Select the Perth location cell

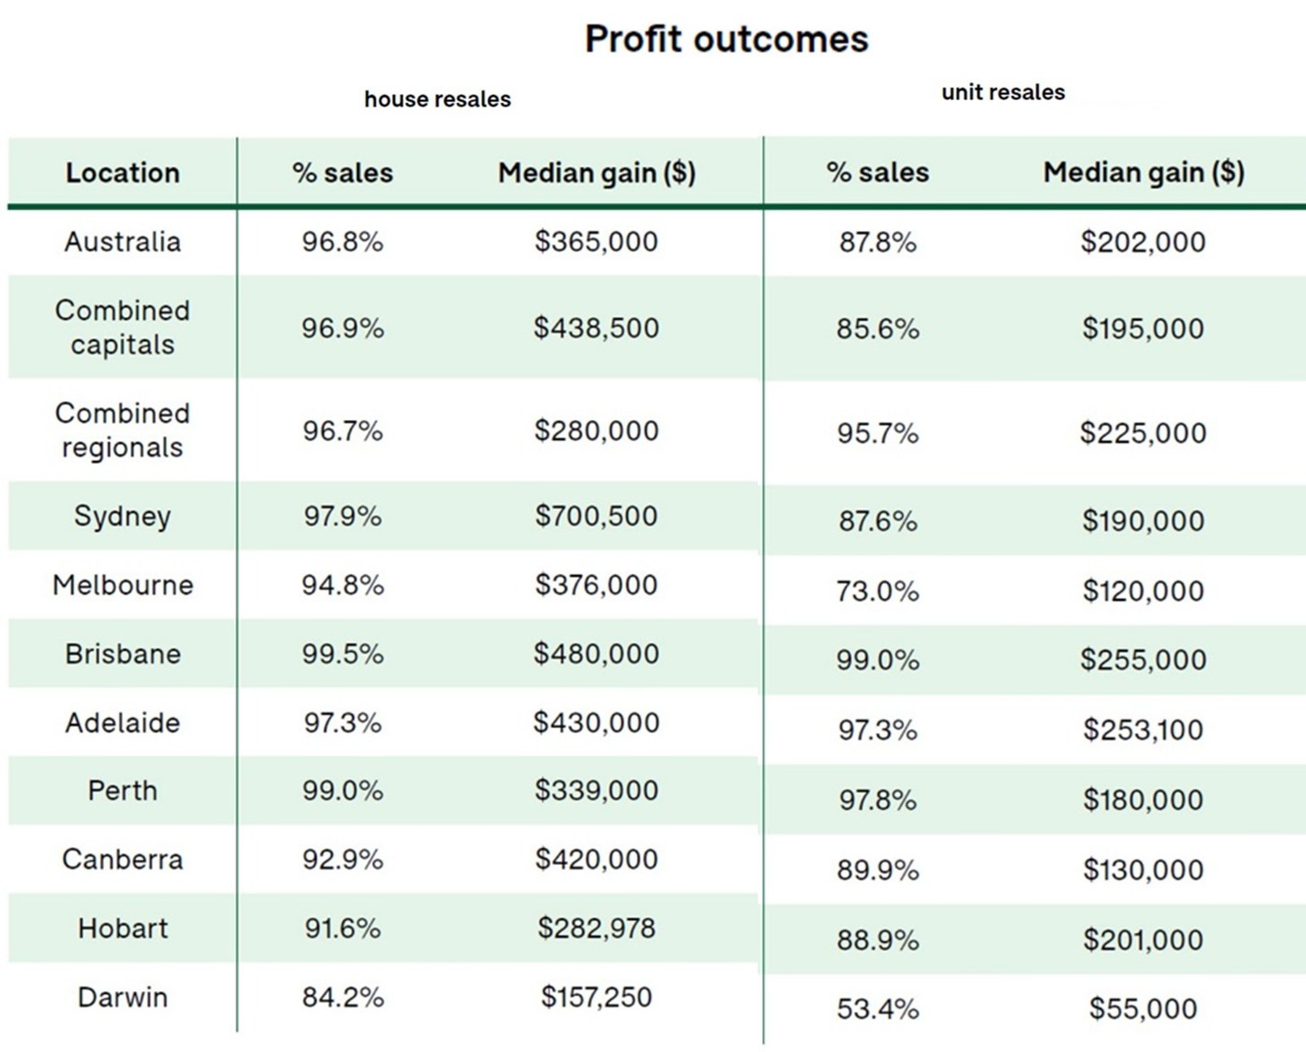123,791
